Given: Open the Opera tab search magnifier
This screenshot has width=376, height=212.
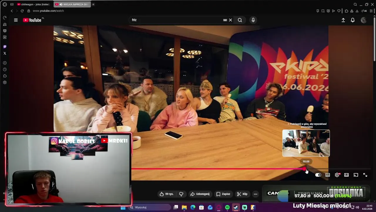Looking at the screenshot, I should 355,4.
